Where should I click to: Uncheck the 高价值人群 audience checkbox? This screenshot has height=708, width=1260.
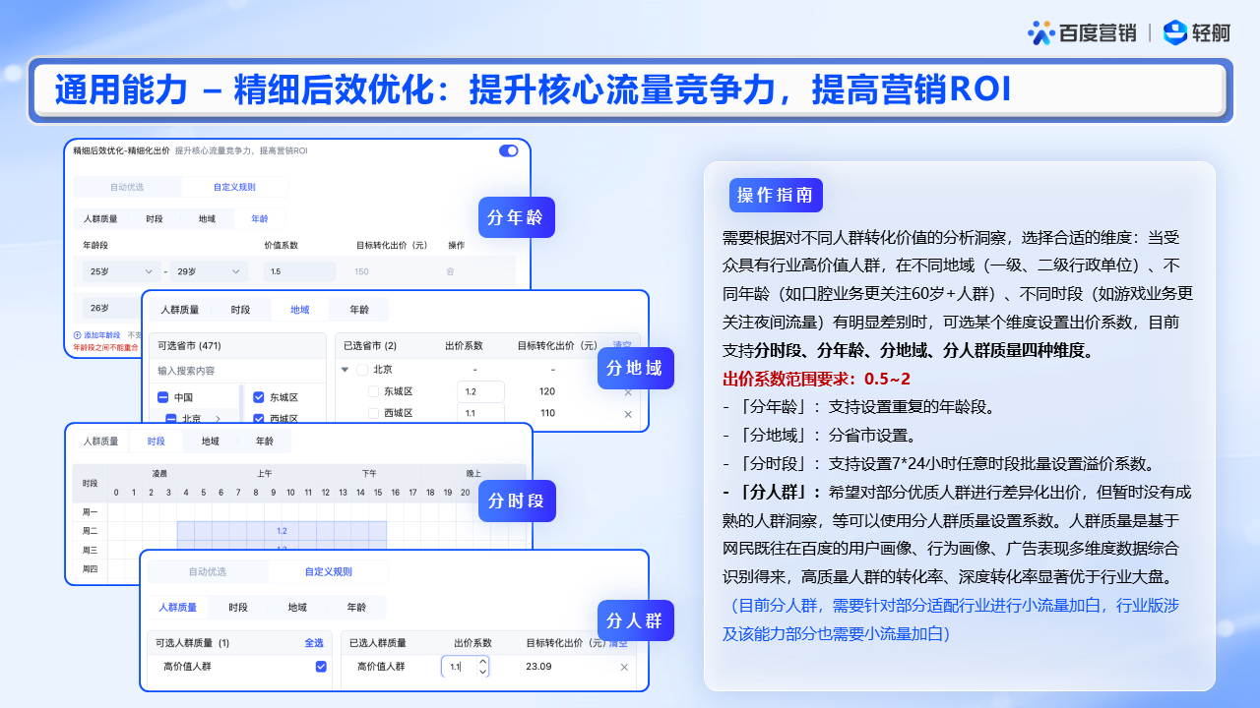[x=321, y=667]
